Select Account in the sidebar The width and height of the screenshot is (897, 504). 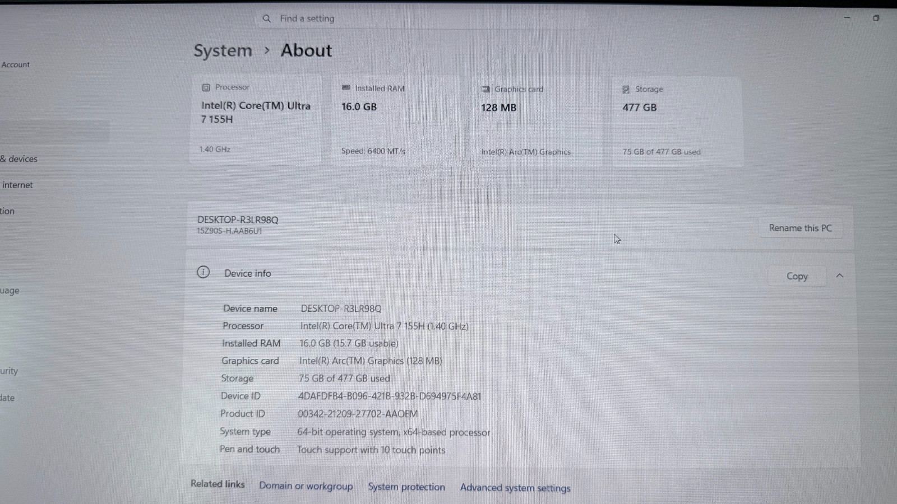click(15, 64)
